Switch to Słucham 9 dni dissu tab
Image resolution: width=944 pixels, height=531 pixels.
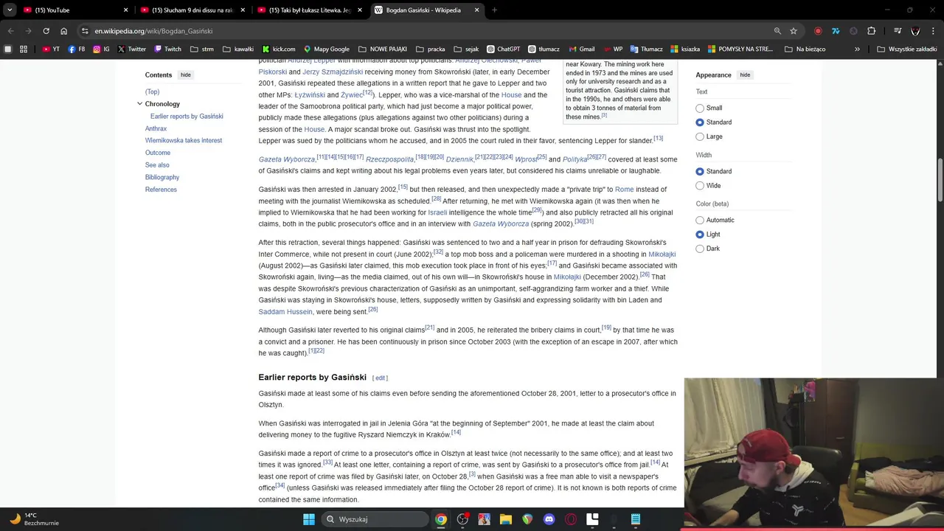pos(192,10)
